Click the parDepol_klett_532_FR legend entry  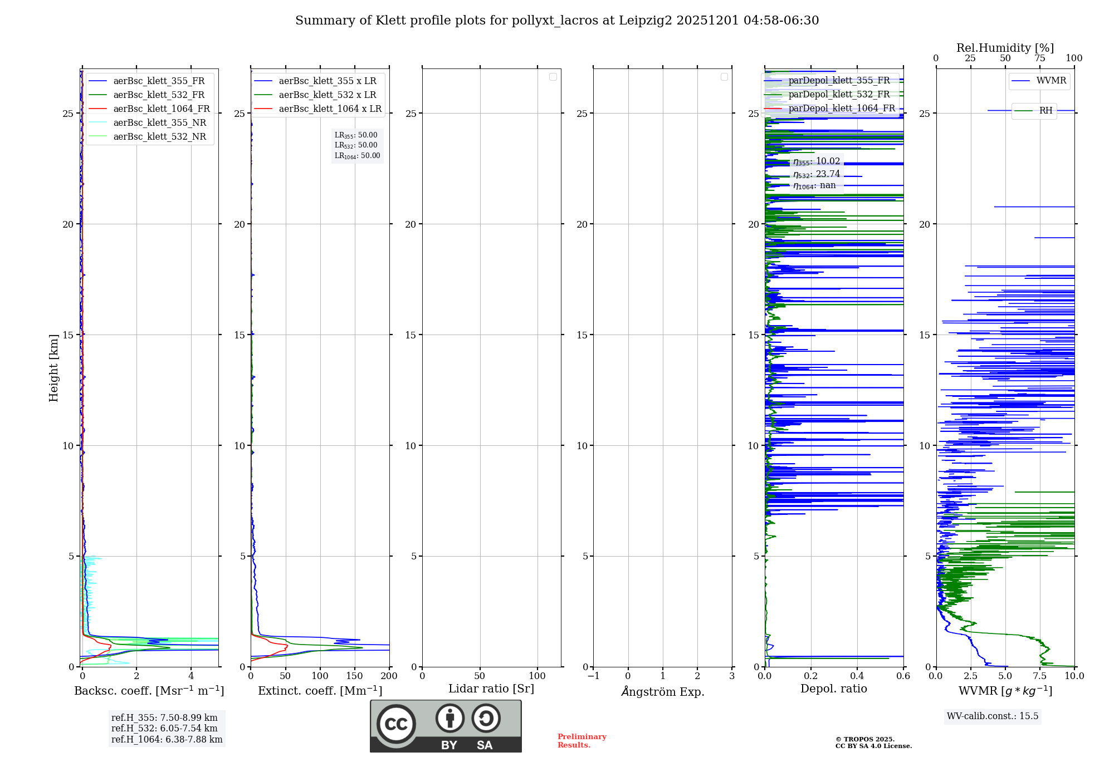click(839, 95)
